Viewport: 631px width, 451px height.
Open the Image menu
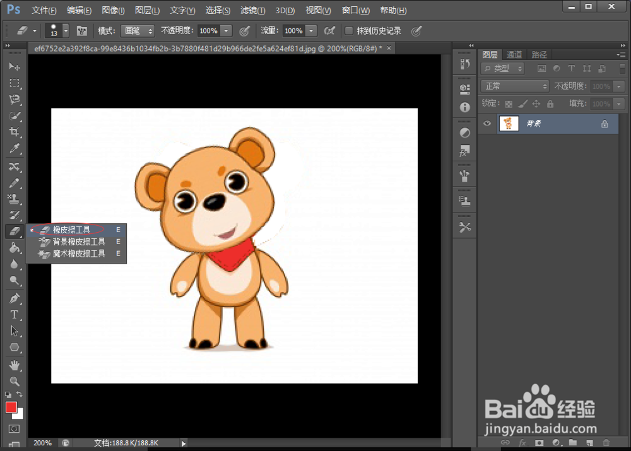point(113,11)
